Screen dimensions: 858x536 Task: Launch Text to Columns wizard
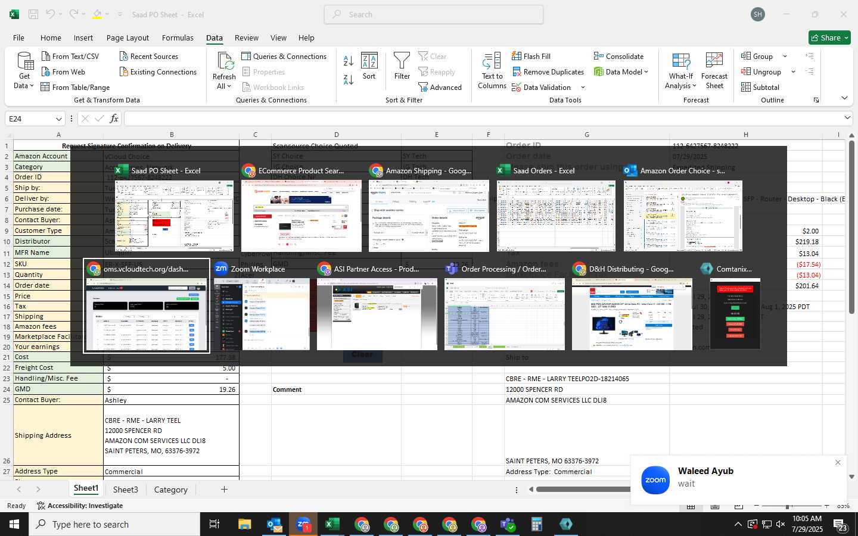pyautogui.click(x=492, y=70)
